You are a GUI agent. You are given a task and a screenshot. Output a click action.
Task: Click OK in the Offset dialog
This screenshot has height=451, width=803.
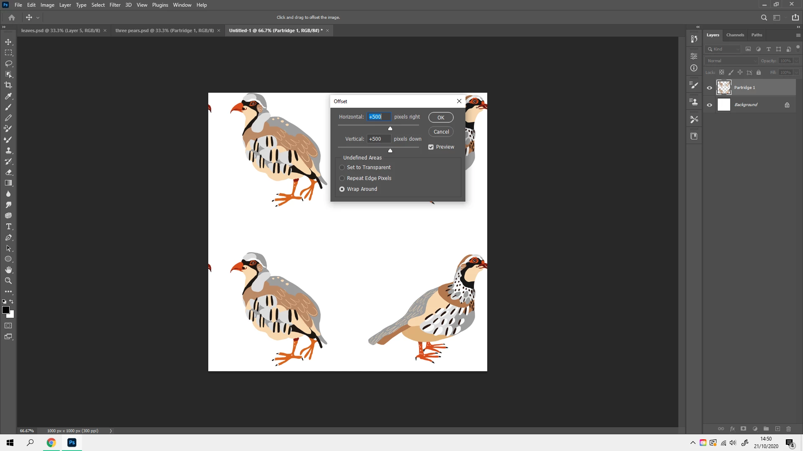point(441,118)
